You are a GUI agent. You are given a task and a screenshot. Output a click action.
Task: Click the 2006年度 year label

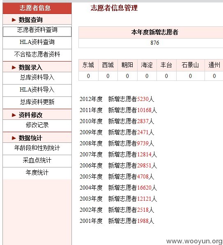91,166
